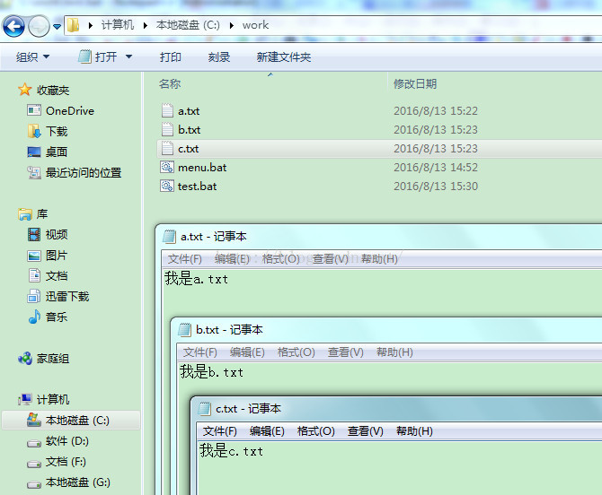Open the 迅雷下载 library
The image size is (602, 495).
coord(58,296)
